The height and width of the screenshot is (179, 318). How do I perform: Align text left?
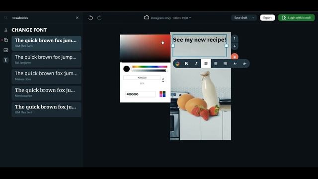click(206, 64)
